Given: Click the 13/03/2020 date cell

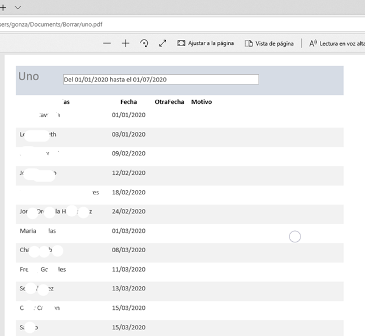Looking at the screenshot, I should coord(128,289).
